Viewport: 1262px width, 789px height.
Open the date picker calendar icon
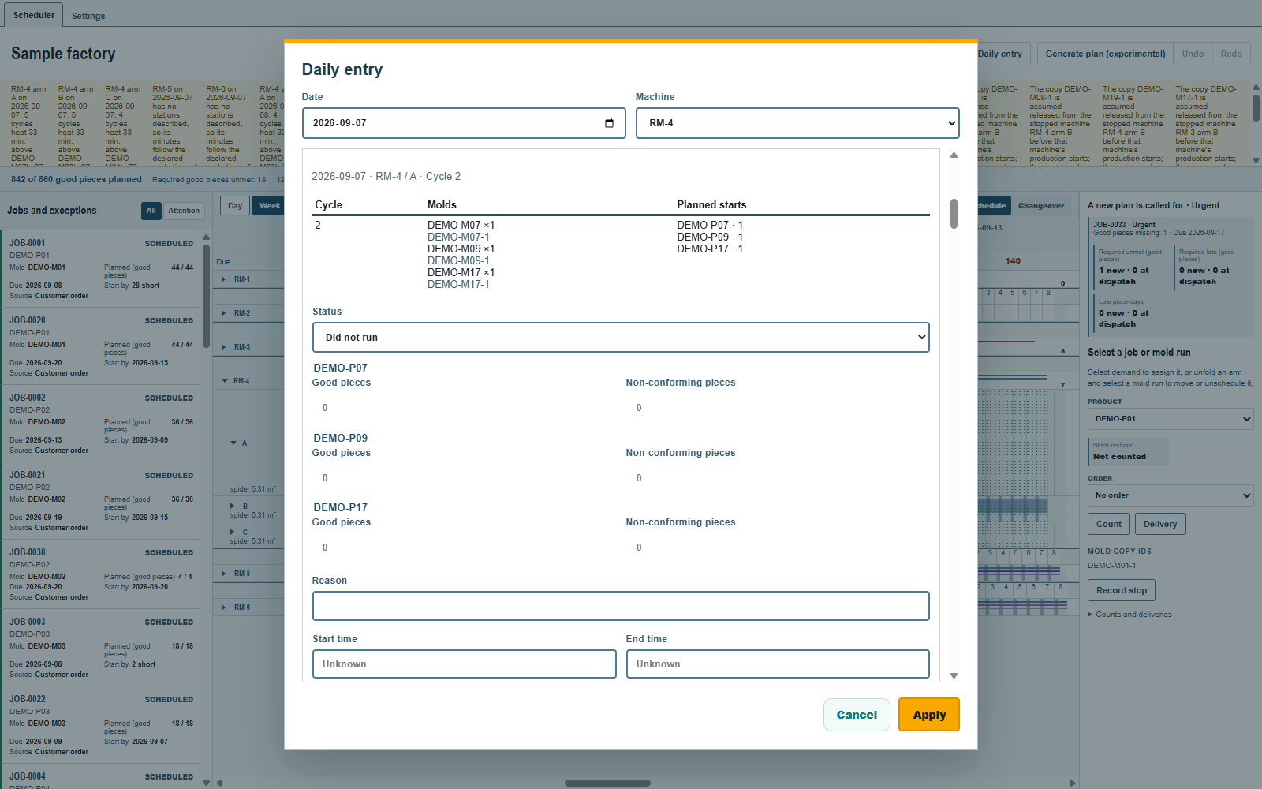pos(609,123)
